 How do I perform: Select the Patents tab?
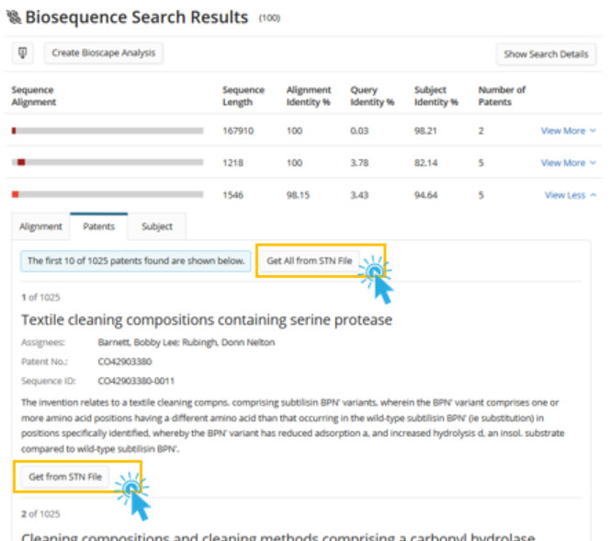[x=99, y=226]
